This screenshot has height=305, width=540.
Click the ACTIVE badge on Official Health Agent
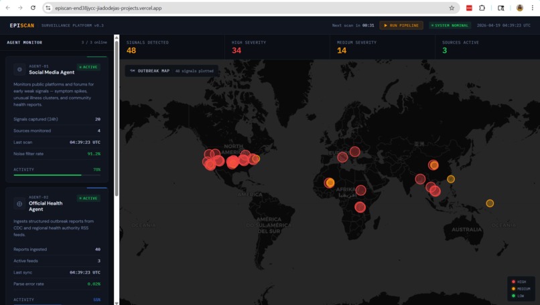pyautogui.click(x=88, y=198)
